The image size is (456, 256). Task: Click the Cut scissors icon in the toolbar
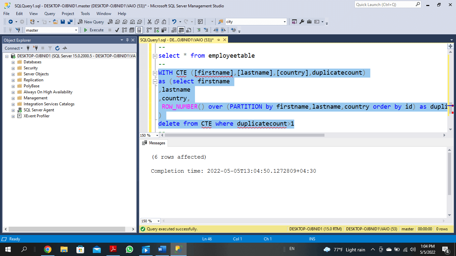click(149, 22)
